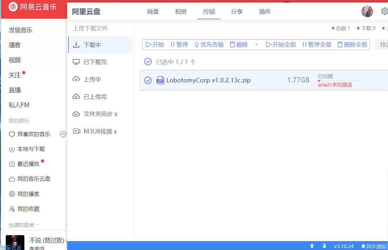Open 我的播客 in NetEase sidebar
The image size is (388, 250).
pos(24,194)
